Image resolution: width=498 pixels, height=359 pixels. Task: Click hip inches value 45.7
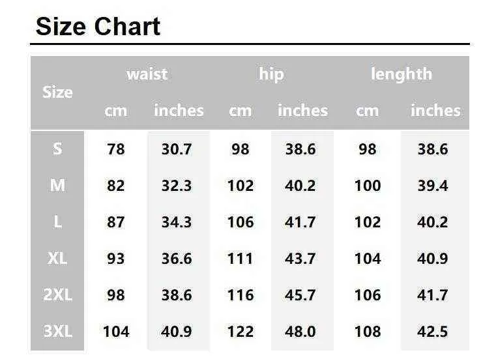300,295
